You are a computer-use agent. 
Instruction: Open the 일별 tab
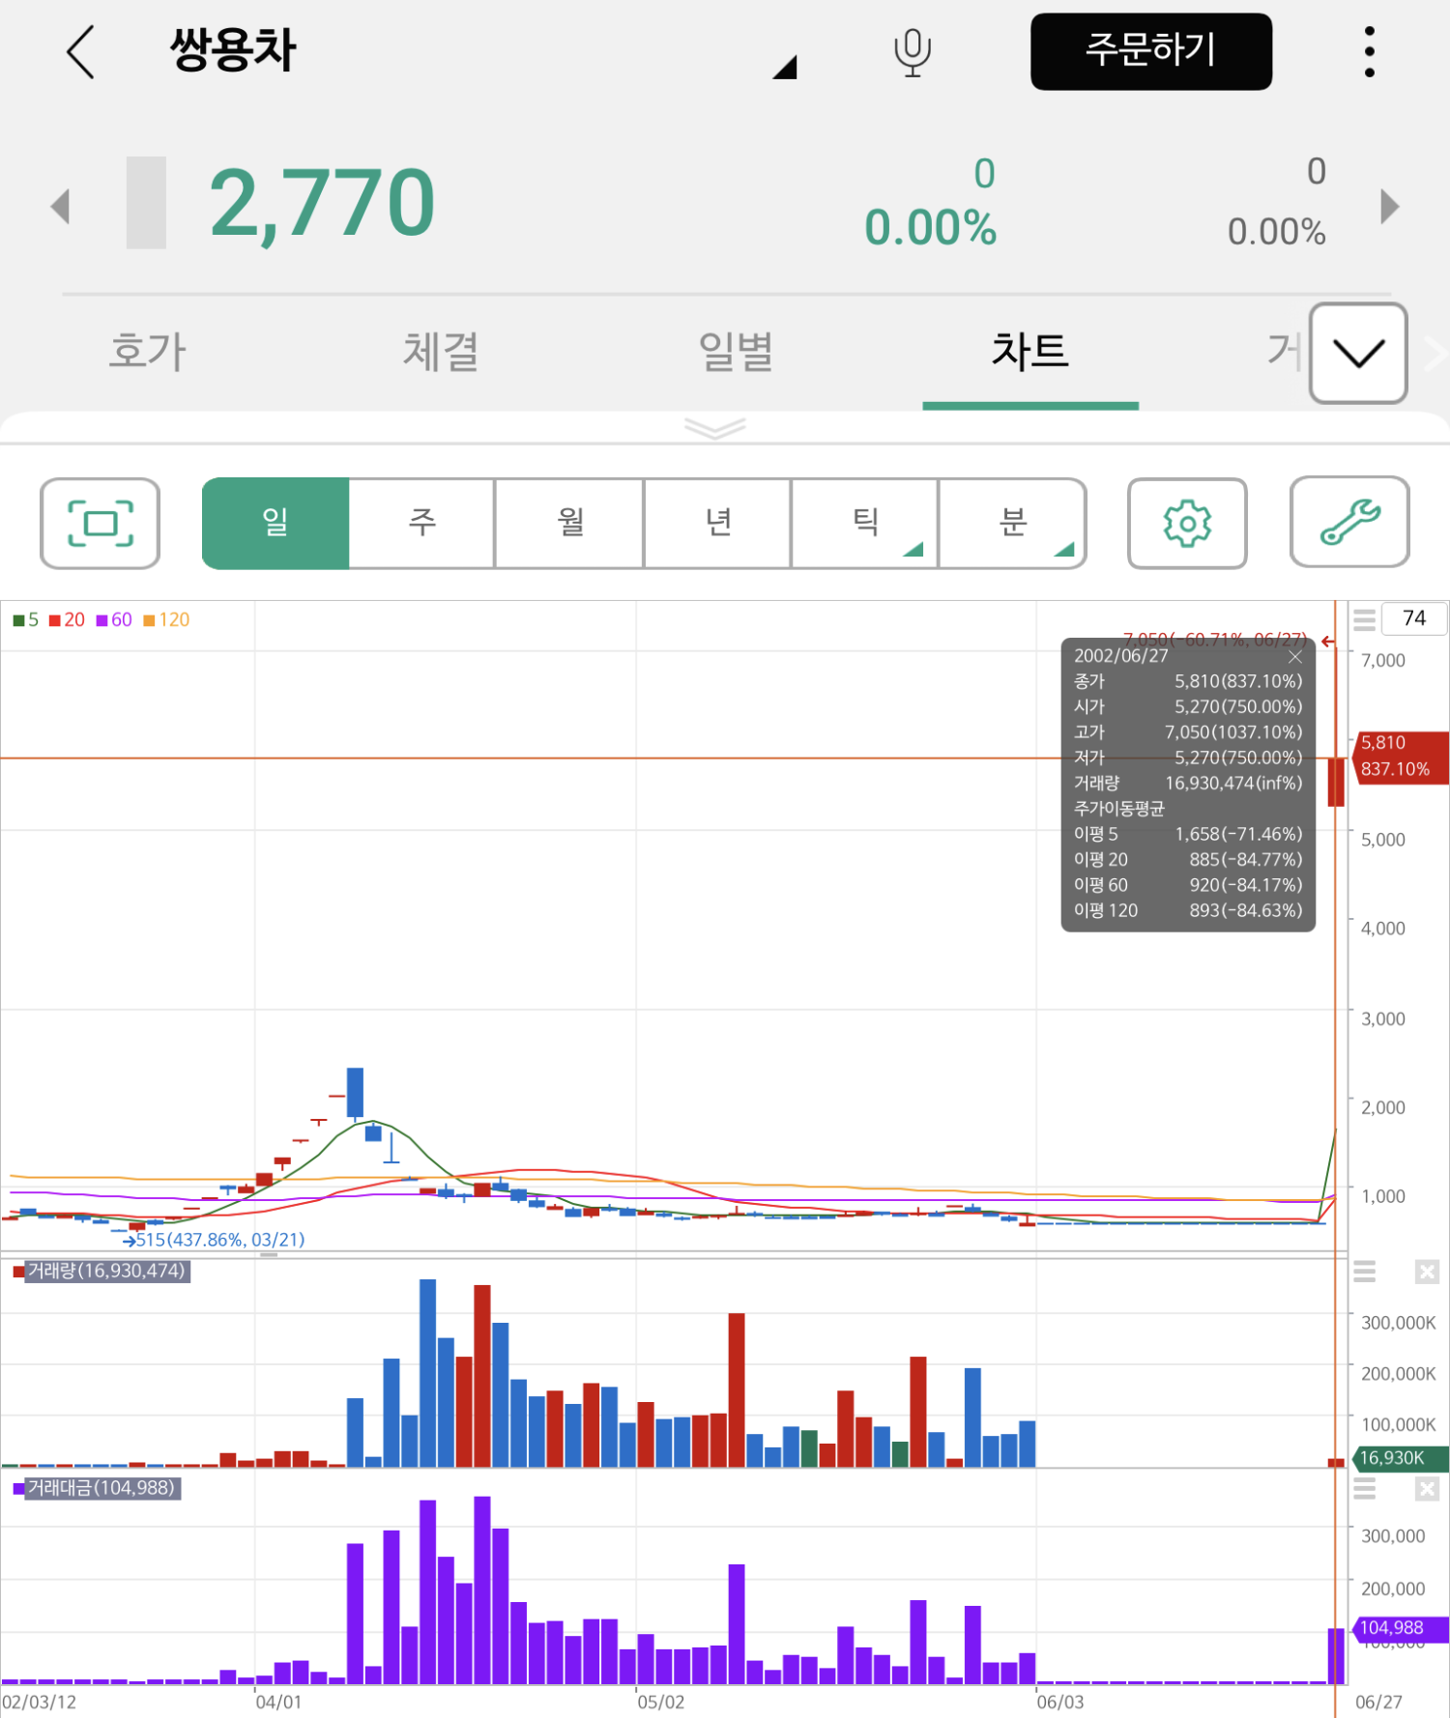[x=736, y=351]
